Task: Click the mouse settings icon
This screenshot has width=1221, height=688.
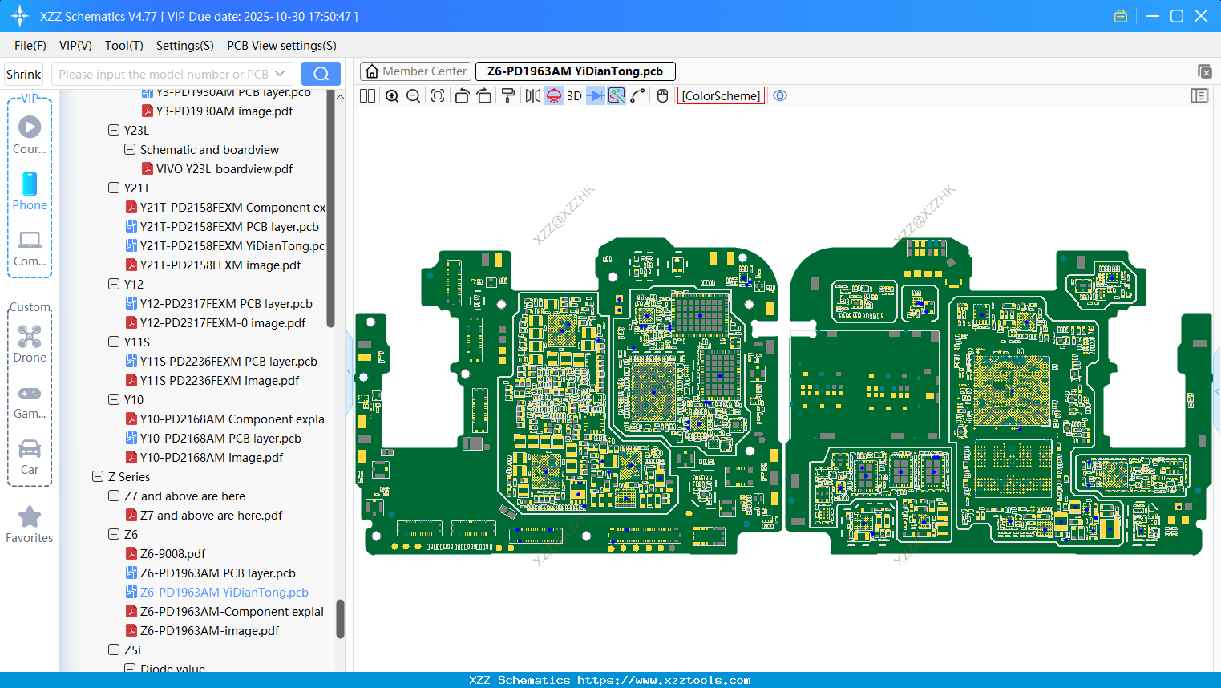Action: click(662, 96)
